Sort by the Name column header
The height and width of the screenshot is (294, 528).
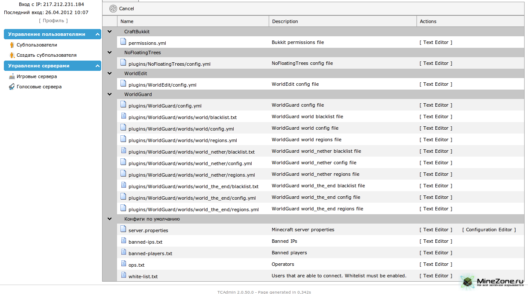coord(127,21)
